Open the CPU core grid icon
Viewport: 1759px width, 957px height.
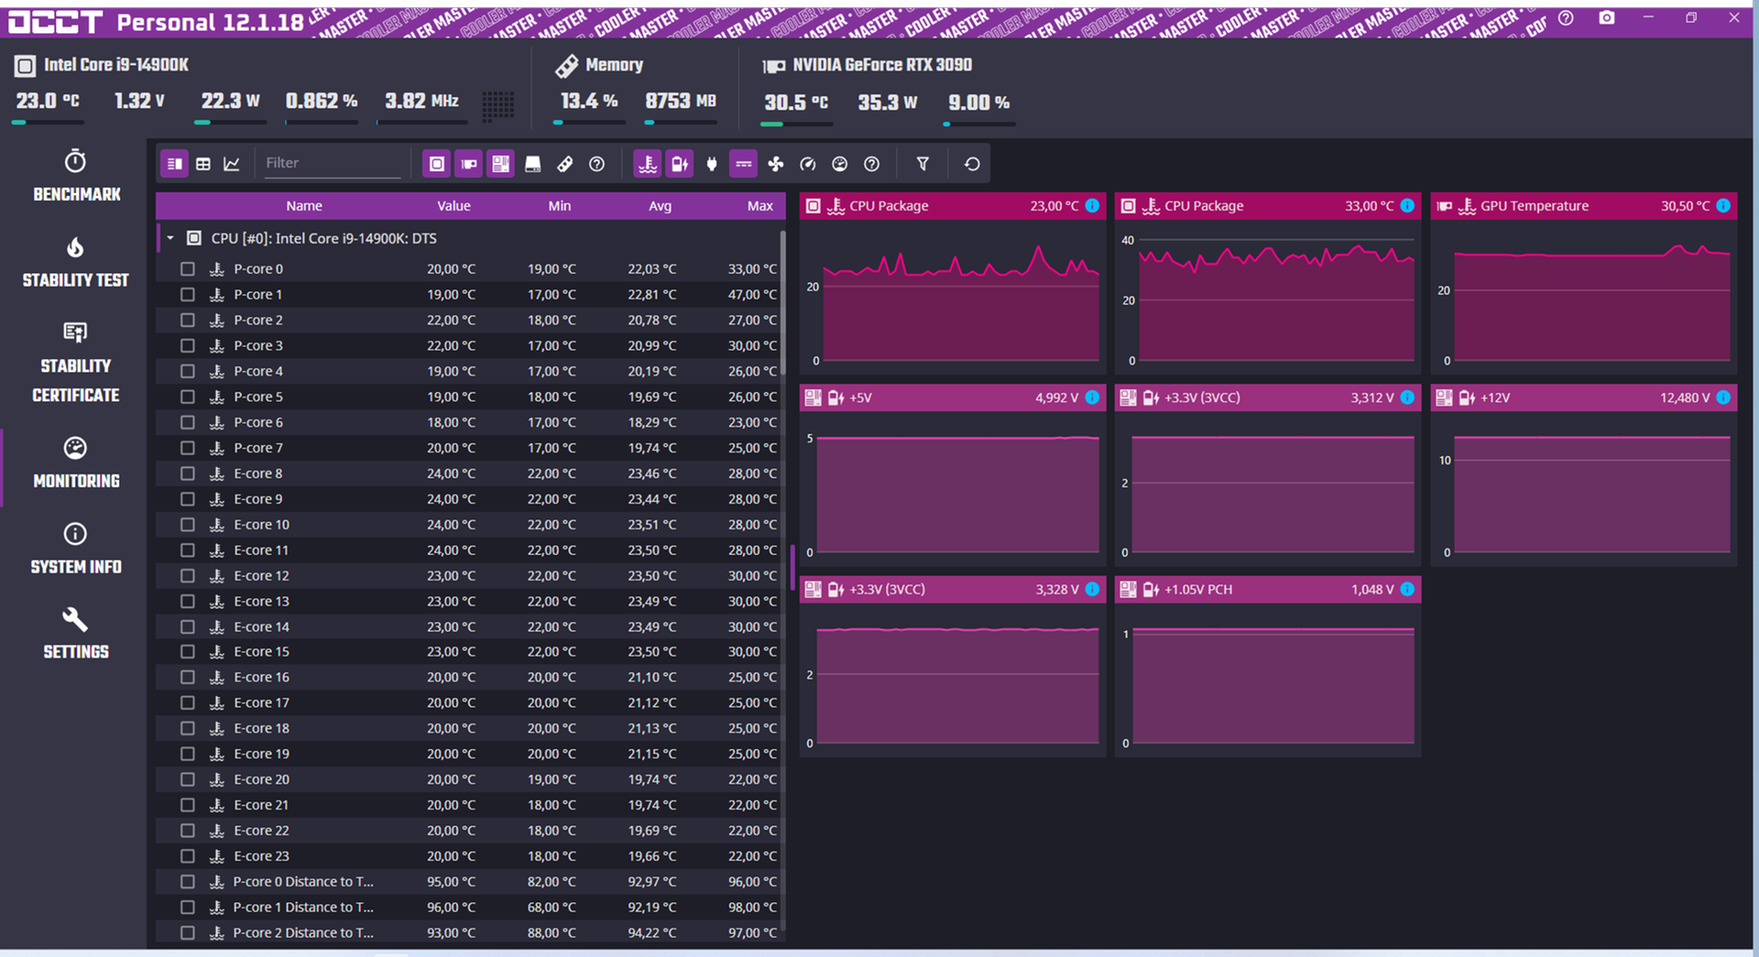(498, 104)
